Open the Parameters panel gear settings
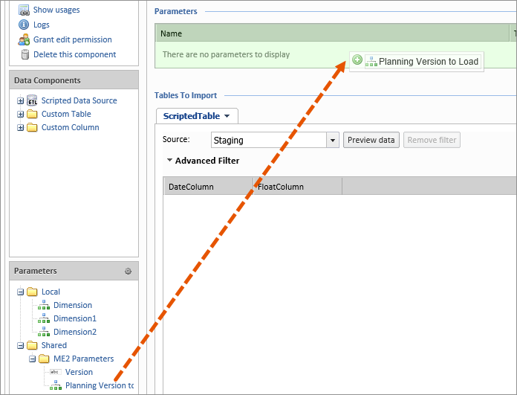This screenshot has height=395, width=517. (128, 272)
